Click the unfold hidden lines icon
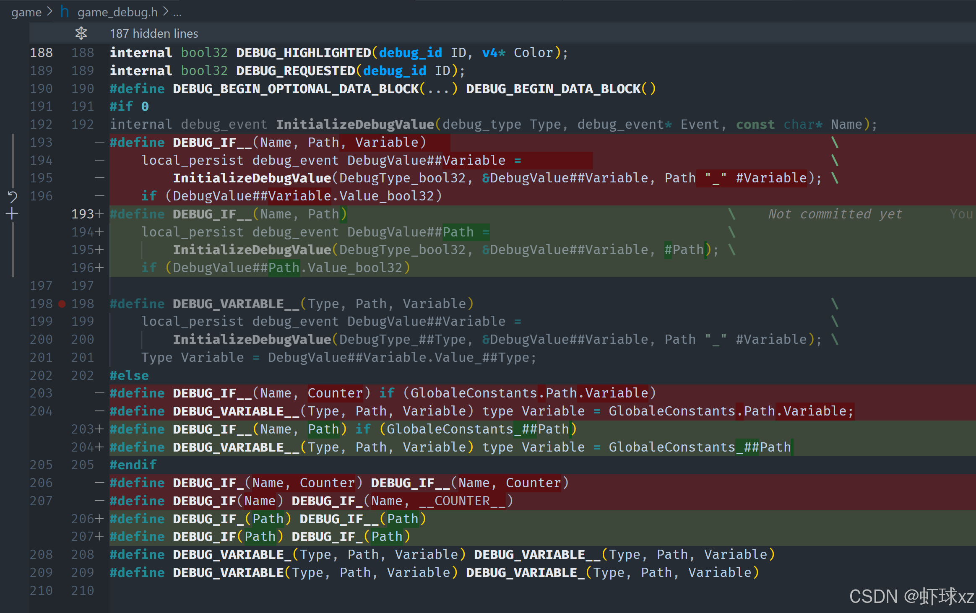This screenshot has width=976, height=613. click(x=81, y=33)
